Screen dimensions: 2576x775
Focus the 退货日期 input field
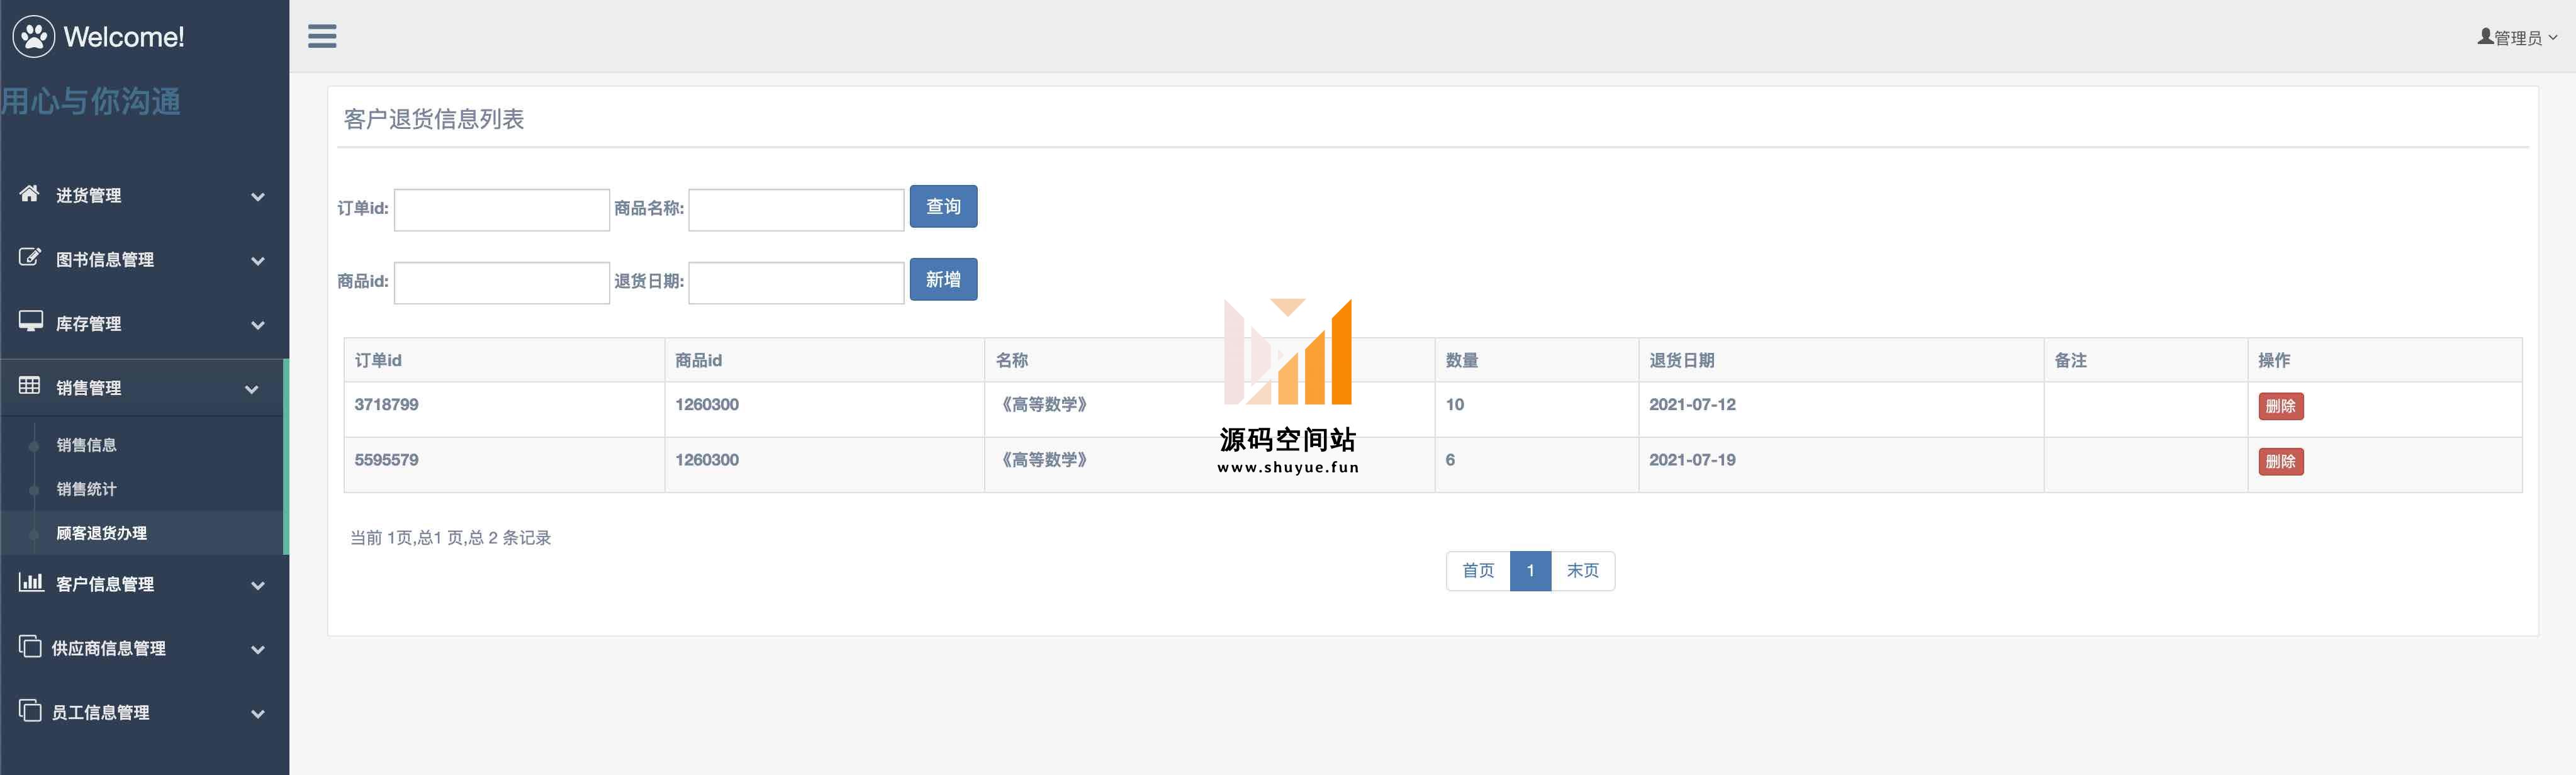point(796,282)
